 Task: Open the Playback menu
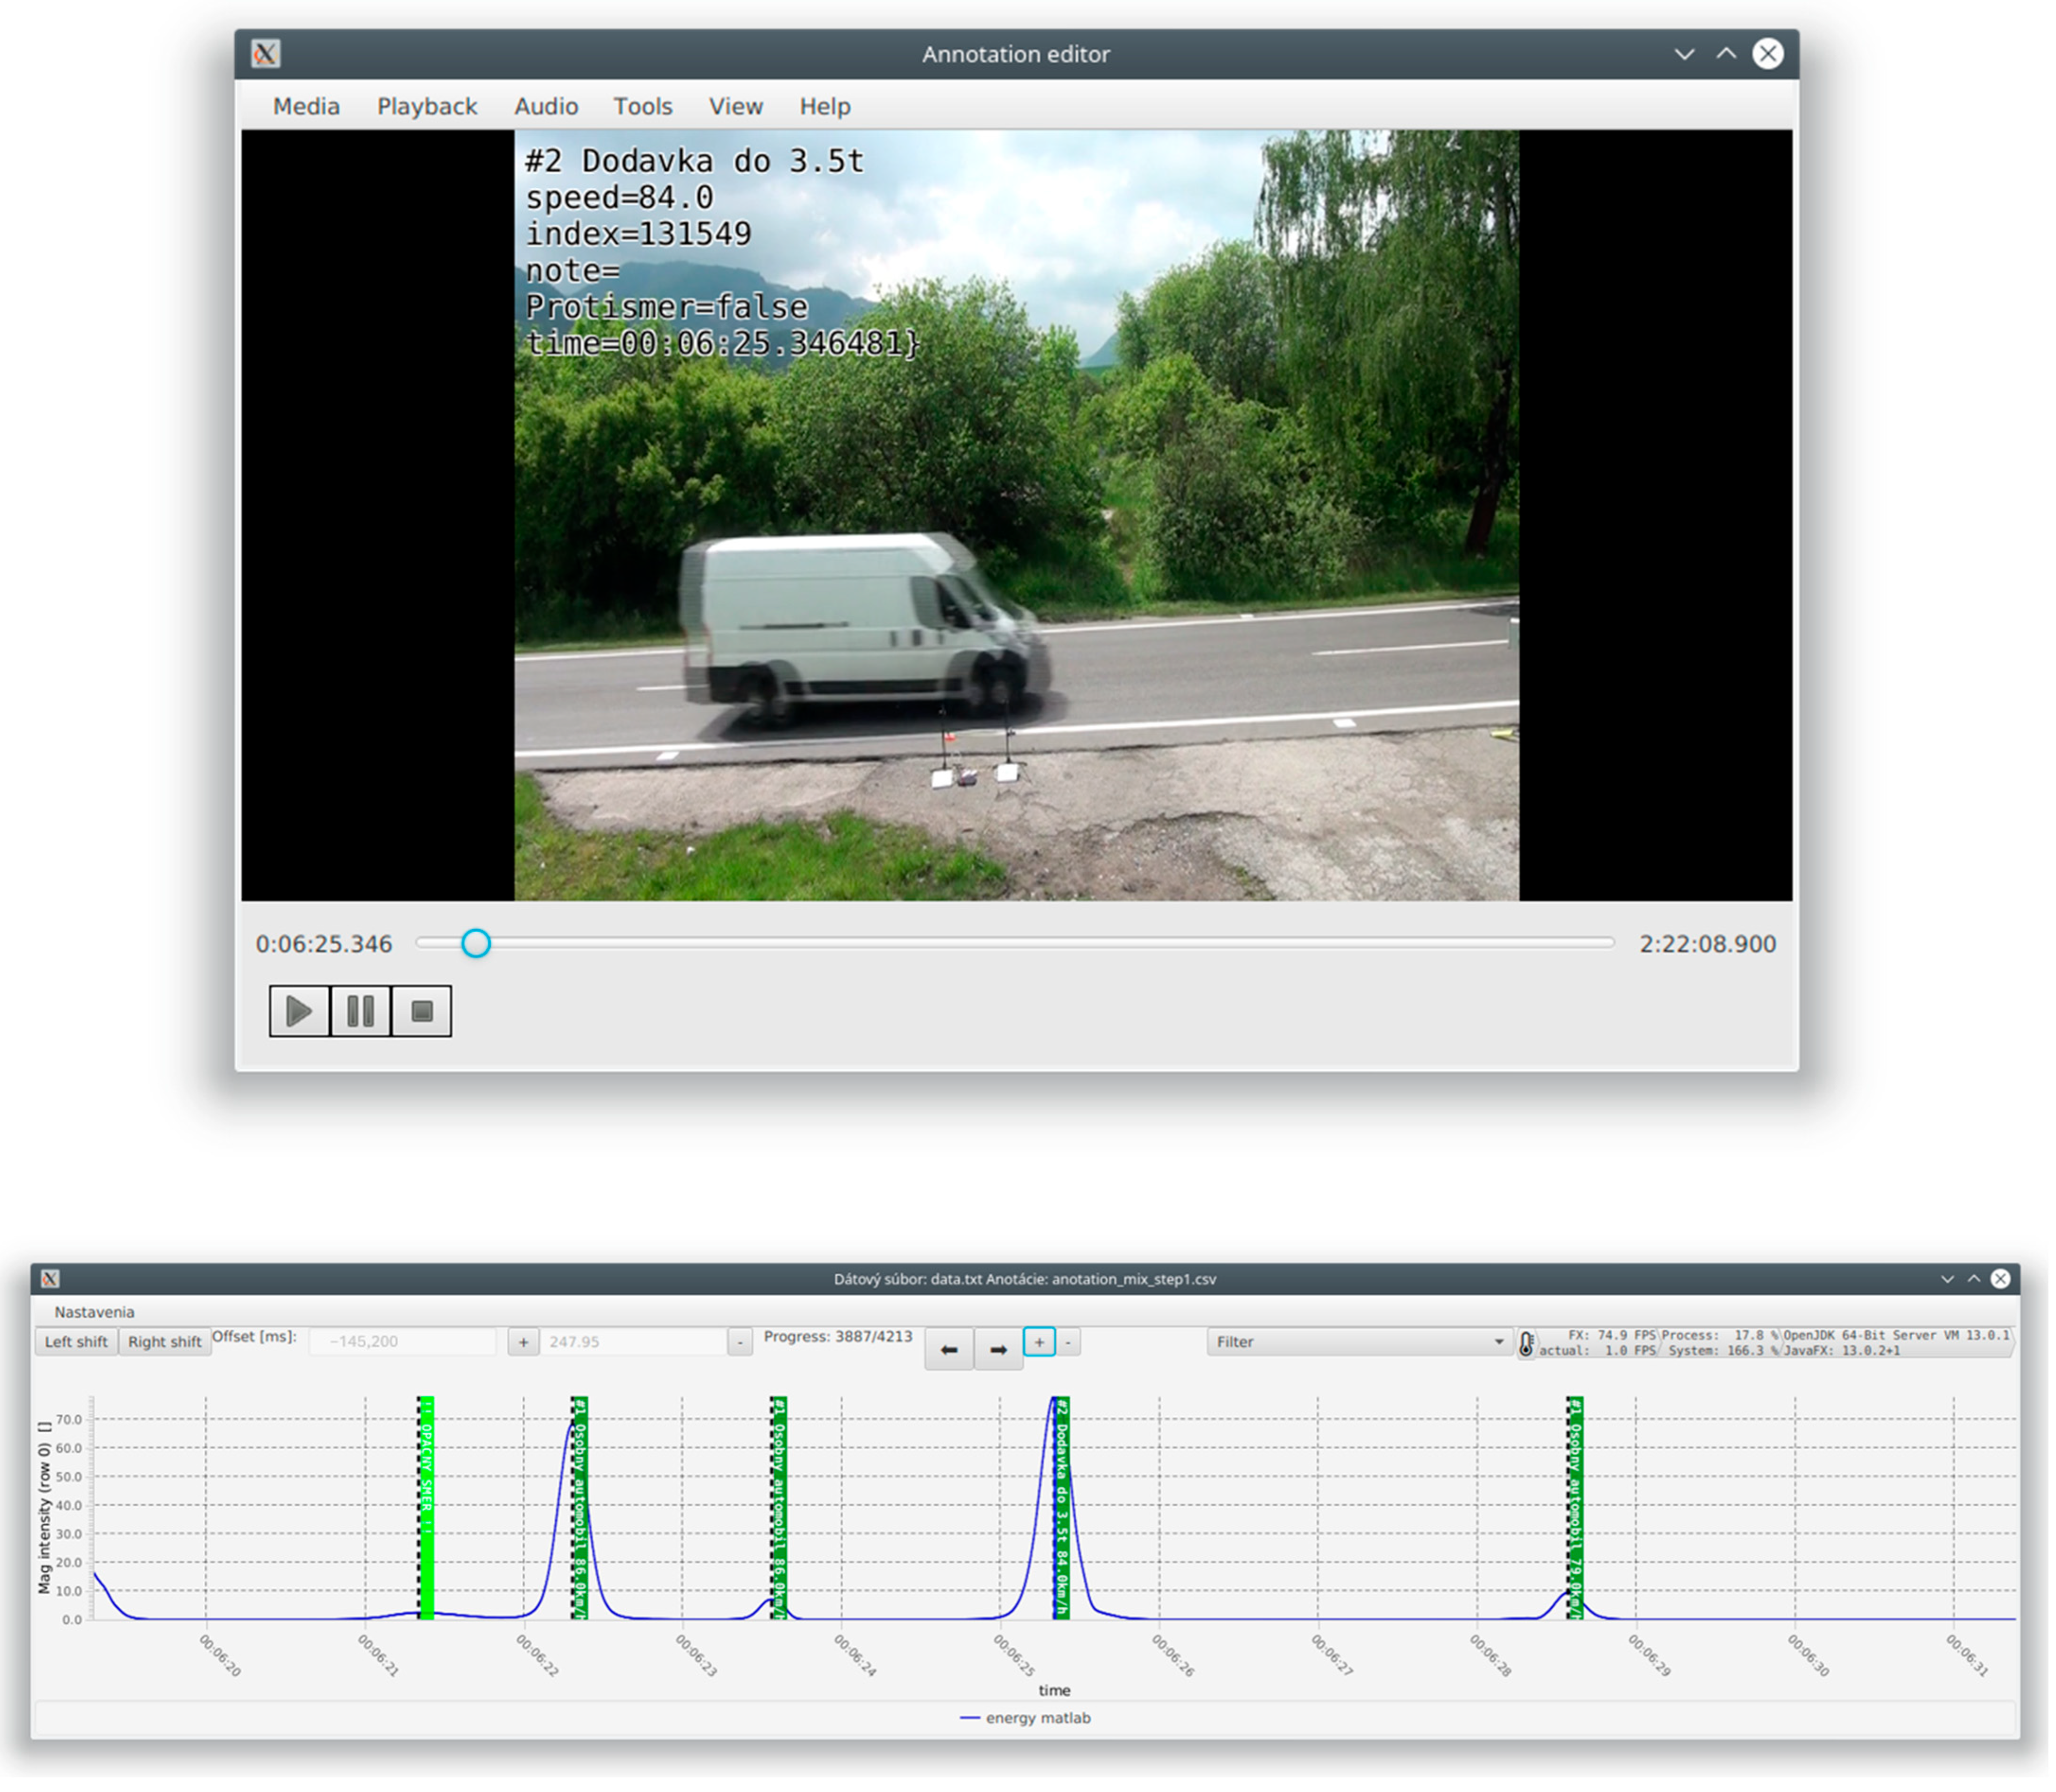428,107
